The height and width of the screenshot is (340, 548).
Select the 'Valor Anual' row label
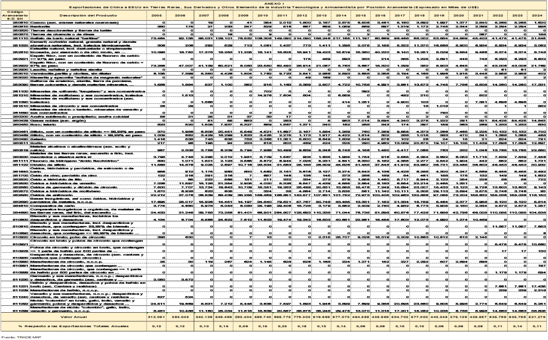click(x=86, y=318)
